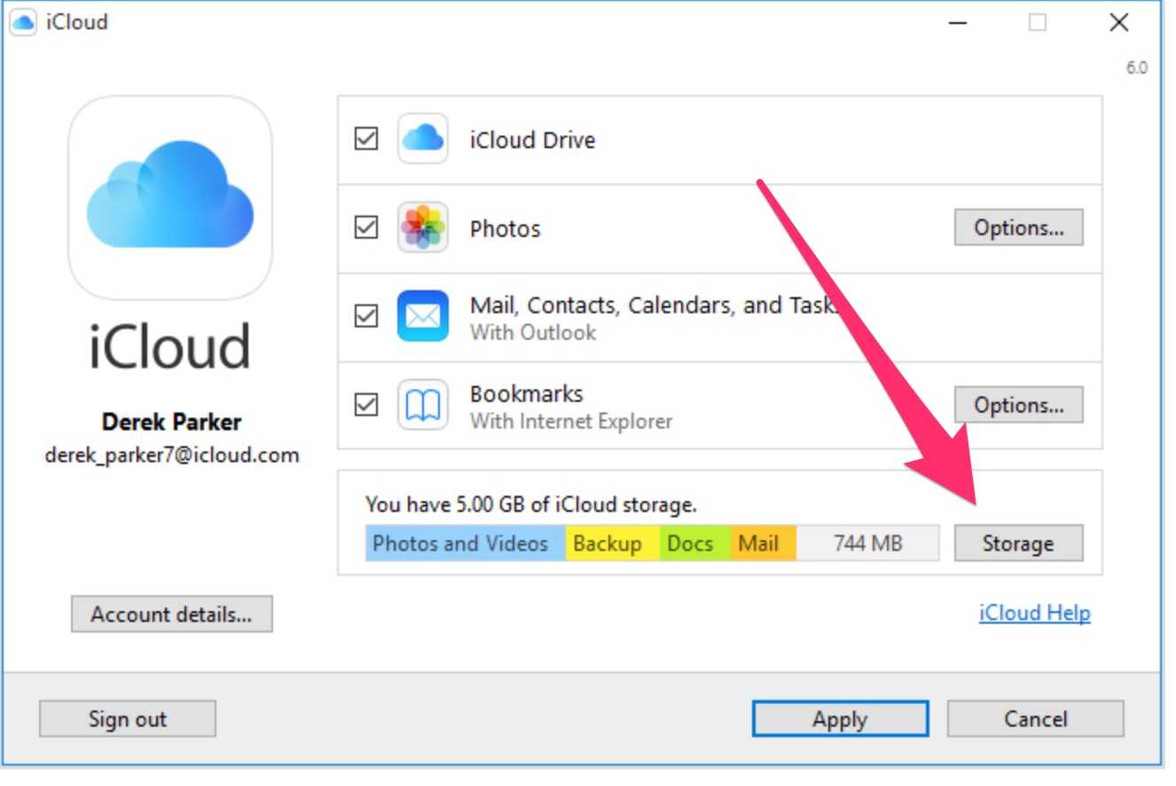Screen dimensions: 1176x786
Task: Click 'You have 5.00 GB of iCloud storage' text
Action: pyautogui.click(x=531, y=505)
